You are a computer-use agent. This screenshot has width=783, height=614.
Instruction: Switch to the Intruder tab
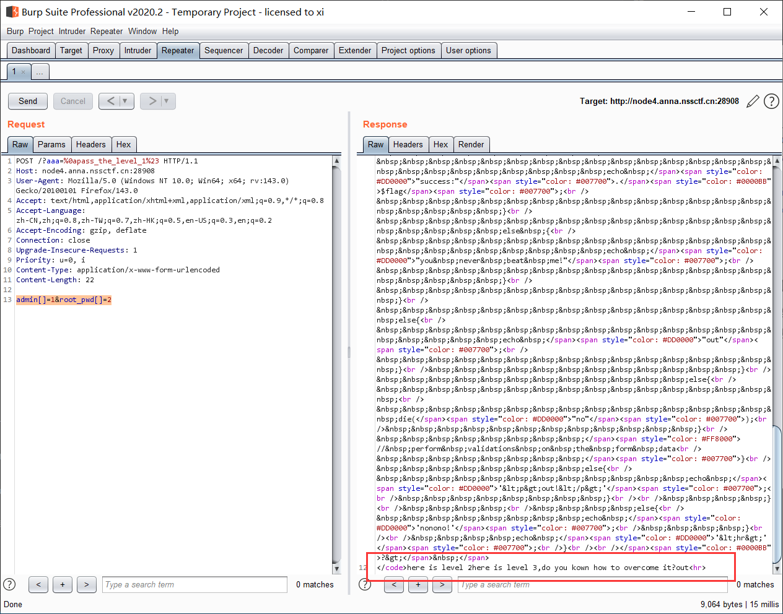(x=138, y=51)
